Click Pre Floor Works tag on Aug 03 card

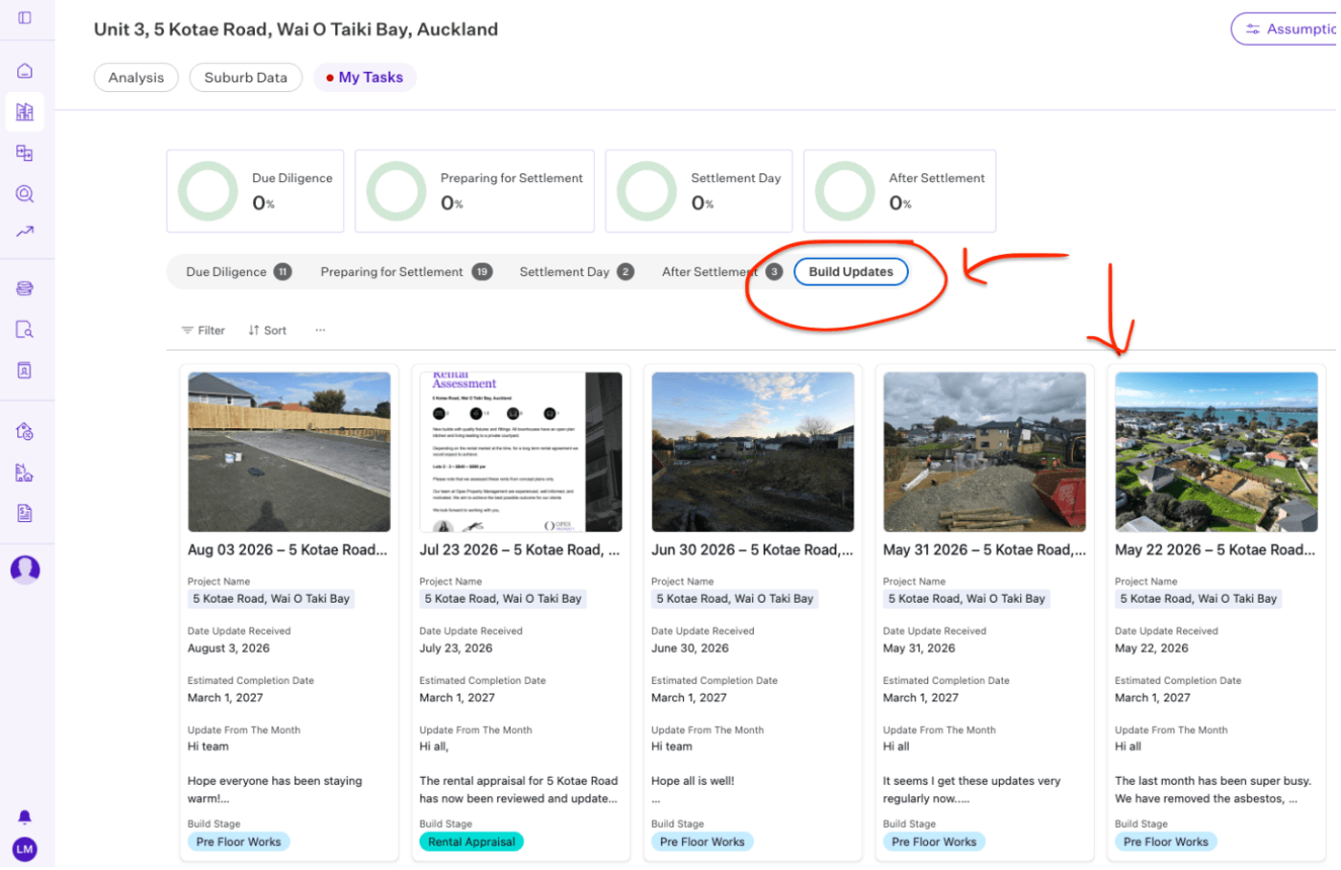click(239, 844)
